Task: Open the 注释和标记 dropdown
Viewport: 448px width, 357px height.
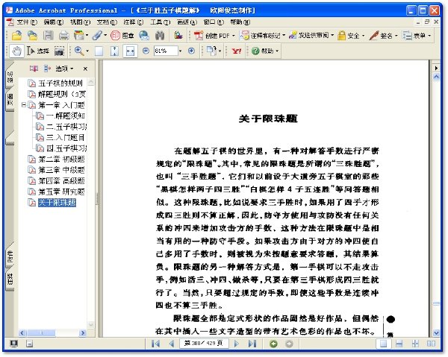Action: click(x=263, y=36)
